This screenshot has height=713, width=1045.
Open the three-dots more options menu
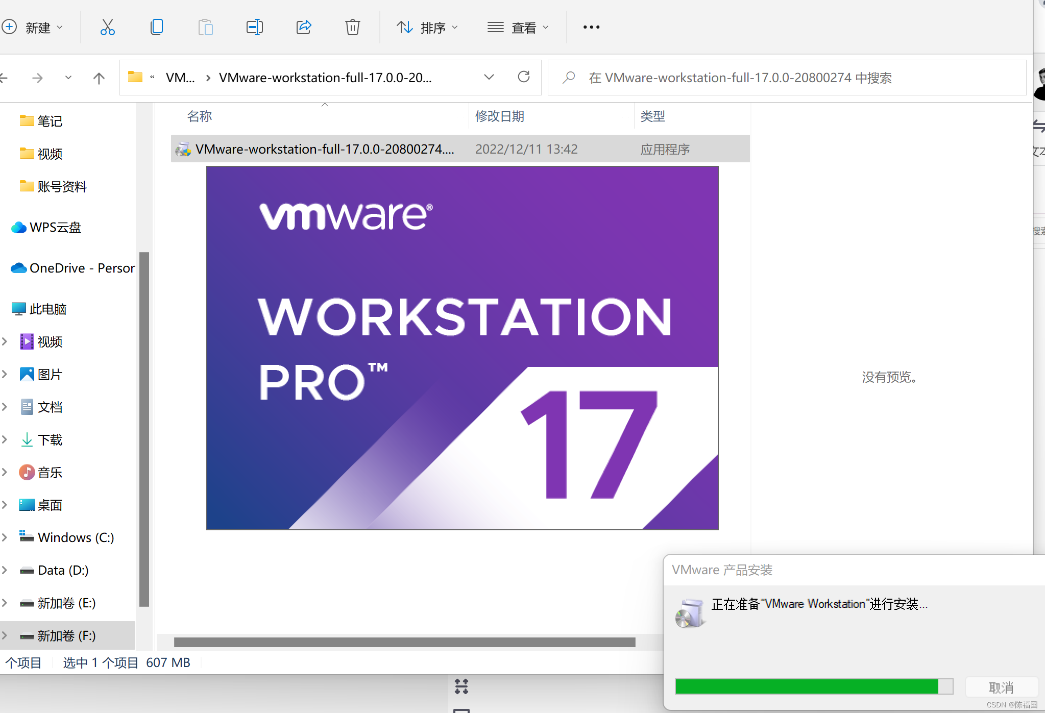[x=591, y=27]
